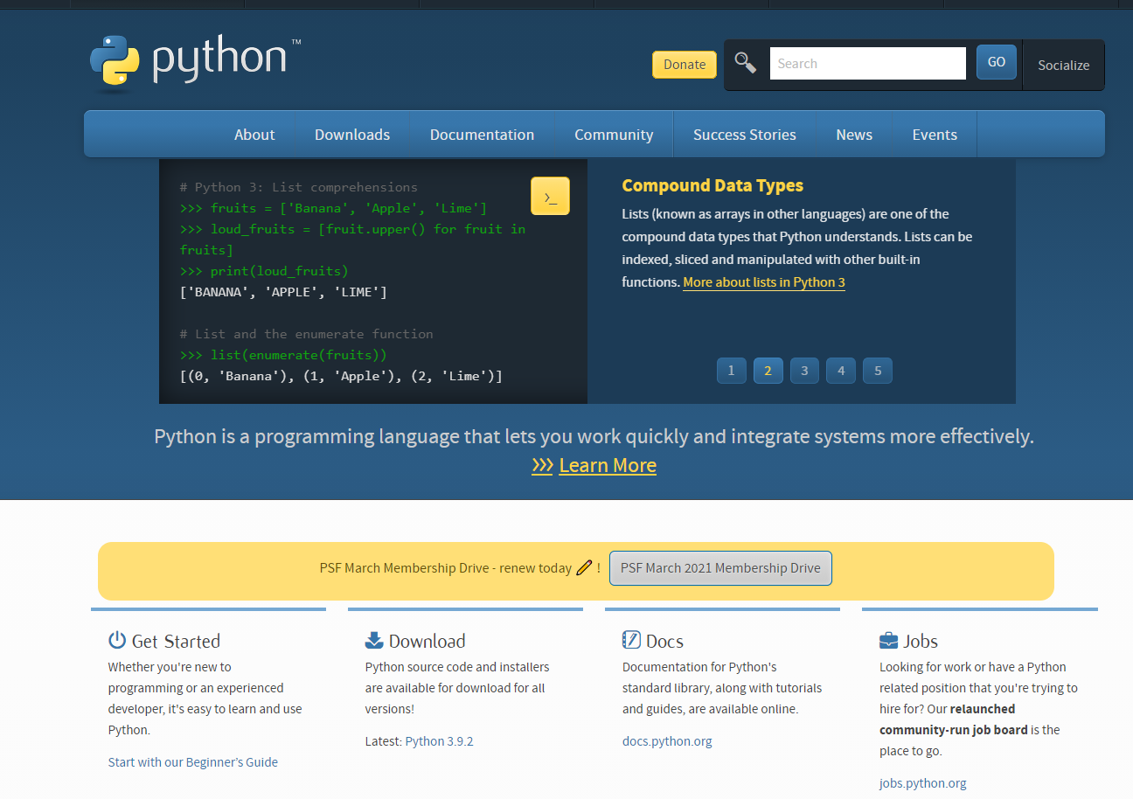Switch to slide 1 of the carousel

[731, 371]
